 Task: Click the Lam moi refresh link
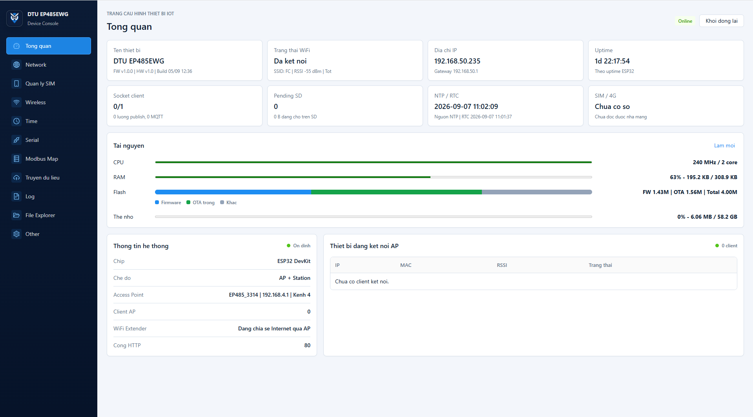coord(724,145)
